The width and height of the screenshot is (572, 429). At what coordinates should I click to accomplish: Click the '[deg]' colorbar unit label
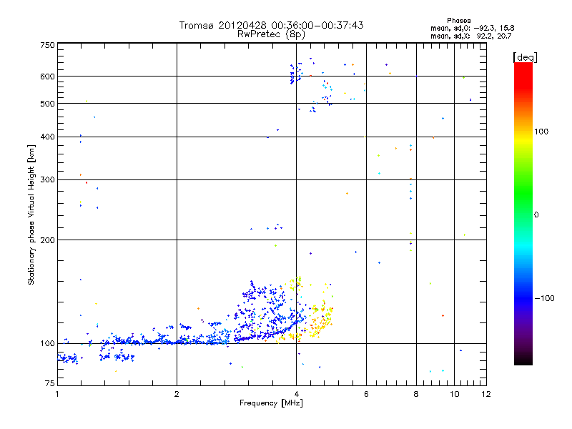(525, 57)
